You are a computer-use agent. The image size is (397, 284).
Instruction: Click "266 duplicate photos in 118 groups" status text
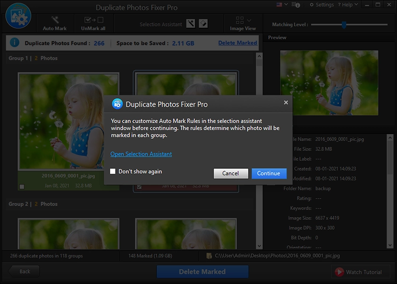tap(46, 256)
